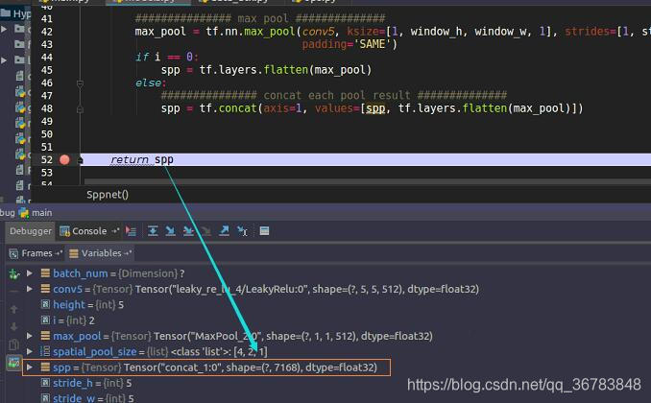Remove the breakpoint on line 52

(64, 160)
